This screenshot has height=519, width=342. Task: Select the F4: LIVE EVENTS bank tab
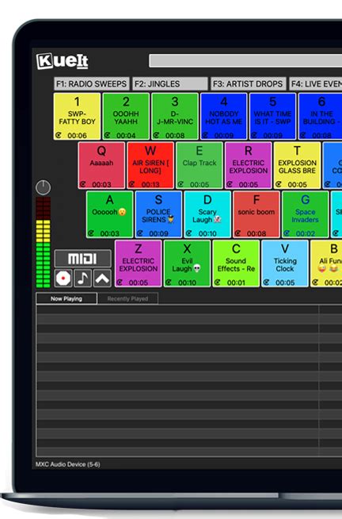coord(316,84)
